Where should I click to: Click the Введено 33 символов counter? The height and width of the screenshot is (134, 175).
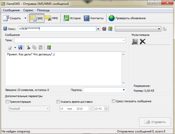[27, 90]
